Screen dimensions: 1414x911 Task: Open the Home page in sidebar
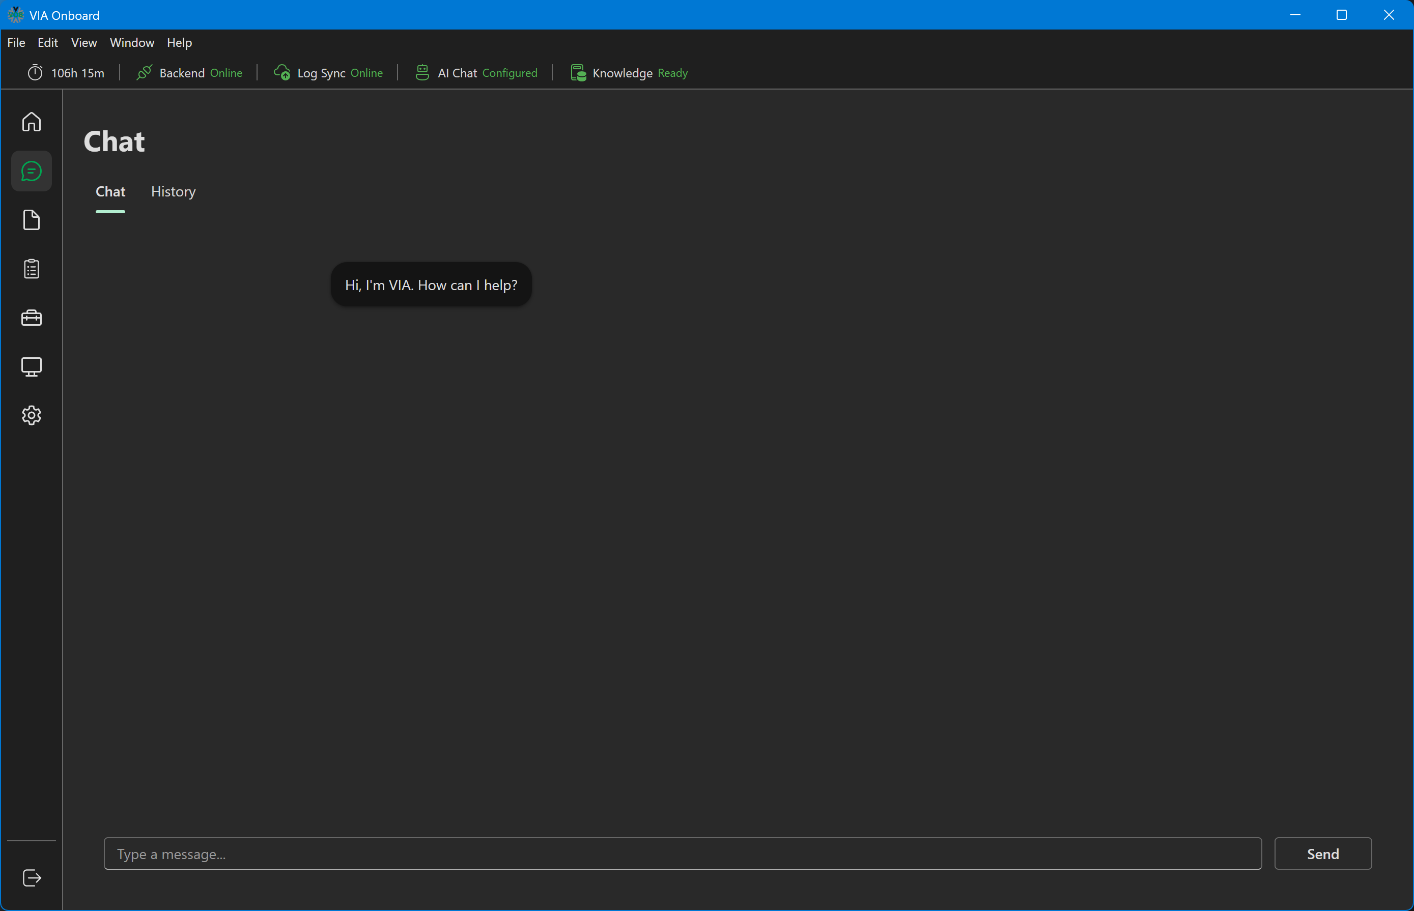(32, 122)
